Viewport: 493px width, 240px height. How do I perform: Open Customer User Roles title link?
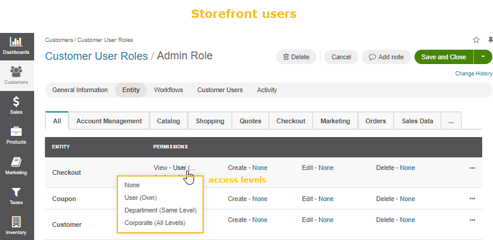coord(96,56)
